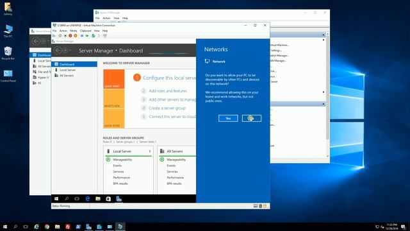Viewport: 410px width, 231px height.
Task: Click BPA results under All Servers tile
Action: [174, 184]
